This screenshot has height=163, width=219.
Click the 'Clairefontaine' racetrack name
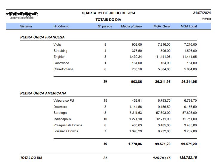coord(63,69)
